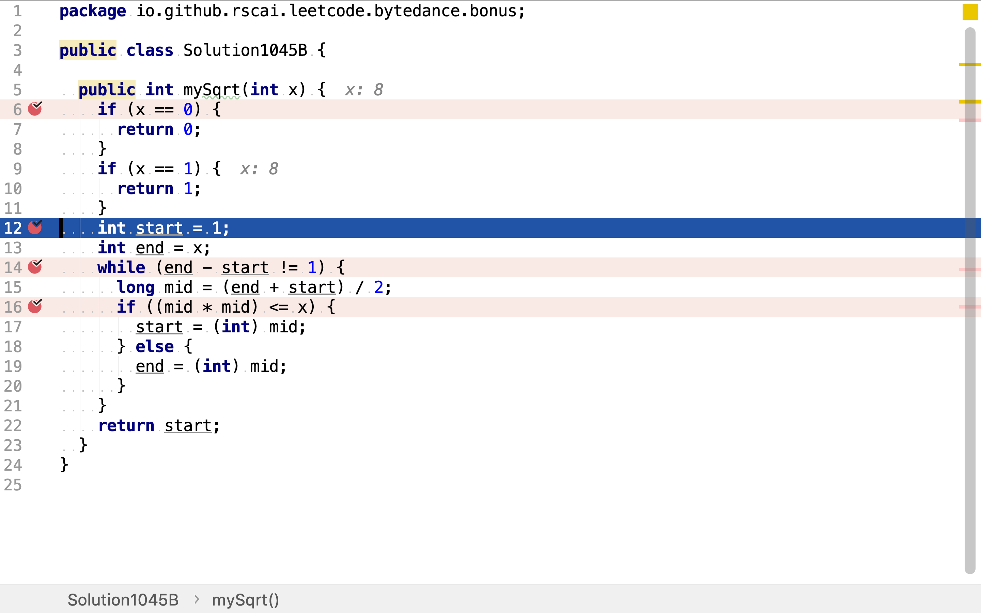Click the breadcrumb chevron separator
The height and width of the screenshot is (613, 981).
[x=197, y=599]
